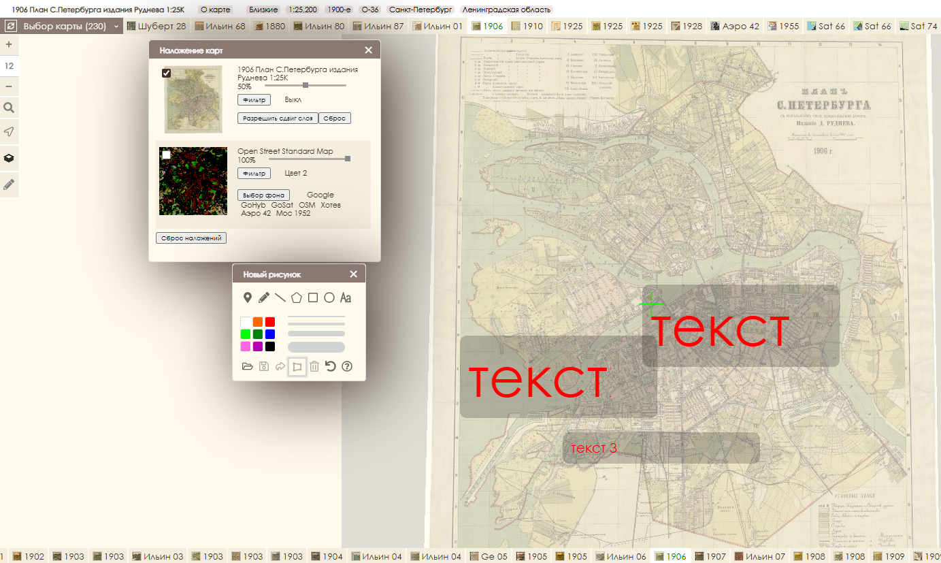
Task: Click the magnifier search icon
Action: tap(9, 108)
